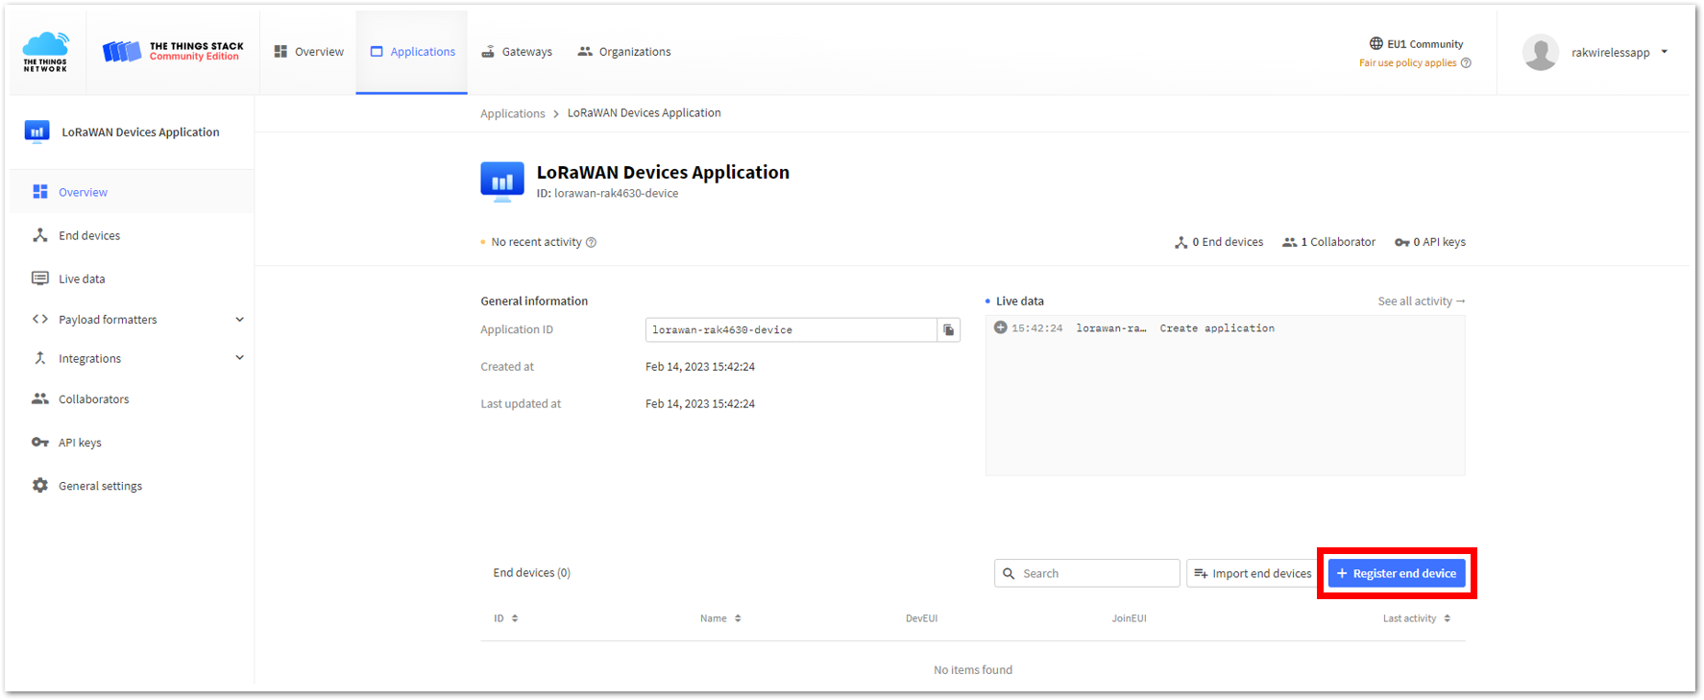
Task: Open See all activity link
Action: tap(1422, 302)
